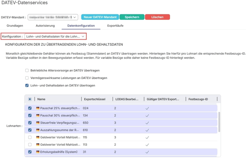This screenshot has width=246, height=160.
Task: Click the valid-export checkmark in the 113 row
Action: 147,145
